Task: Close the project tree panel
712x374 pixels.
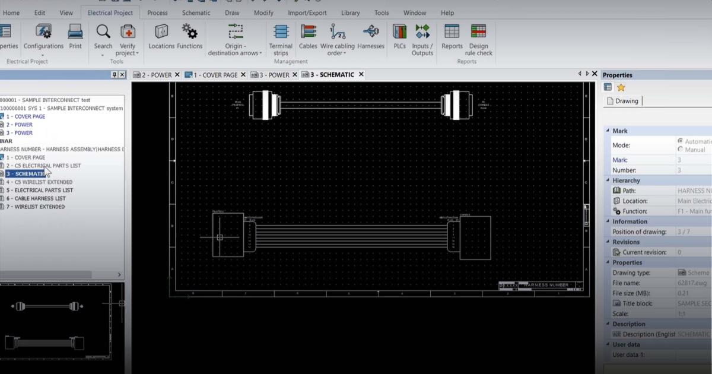Action: (x=122, y=75)
